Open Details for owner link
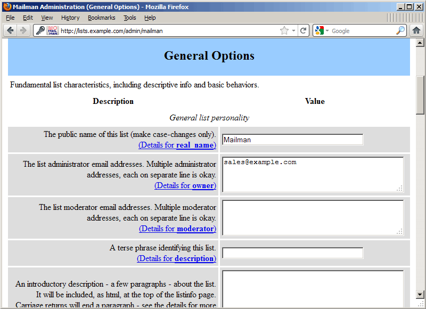This screenshot has width=426, height=309. coord(185,185)
